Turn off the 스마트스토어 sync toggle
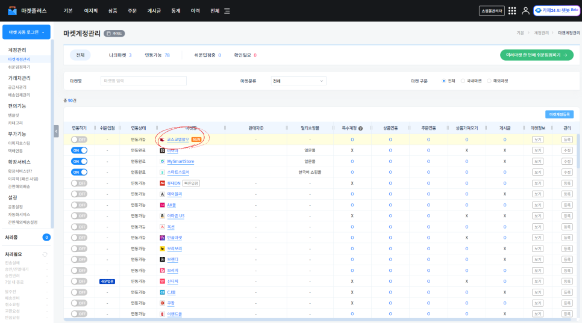 pos(79,172)
